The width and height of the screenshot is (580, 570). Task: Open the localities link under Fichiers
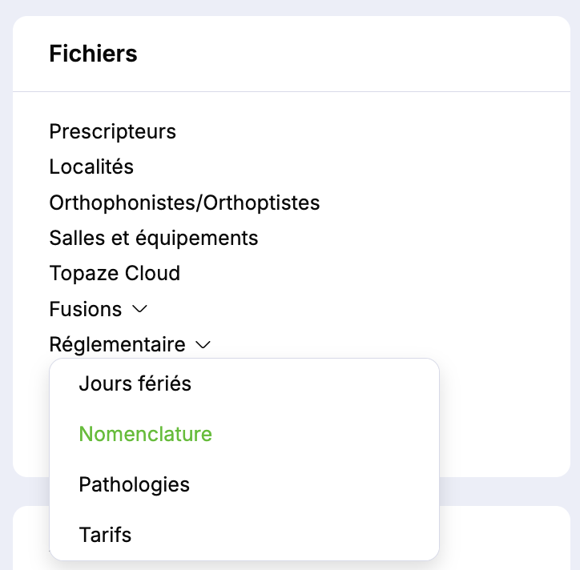(x=91, y=167)
